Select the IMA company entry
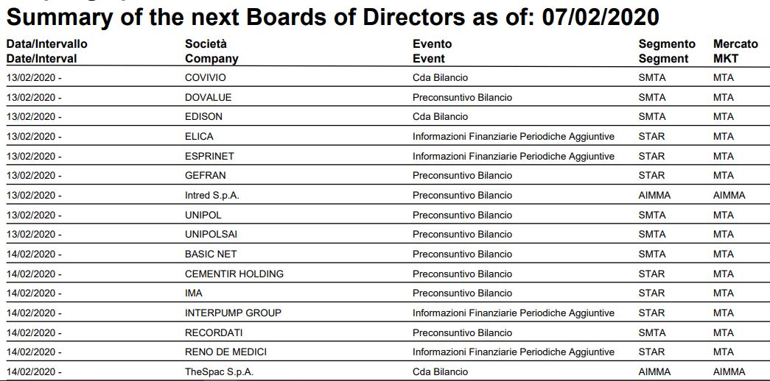The width and height of the screenshot is (770, 381). 194,293
